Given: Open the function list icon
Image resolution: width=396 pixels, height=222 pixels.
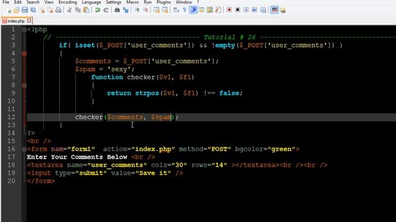Looking at the screenshot, I should click(218, 10).
